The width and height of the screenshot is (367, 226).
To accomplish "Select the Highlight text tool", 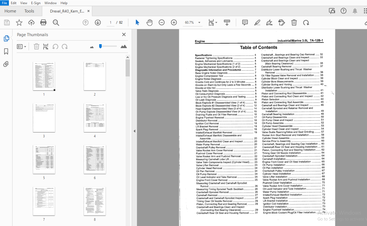I will coord(257,23).
